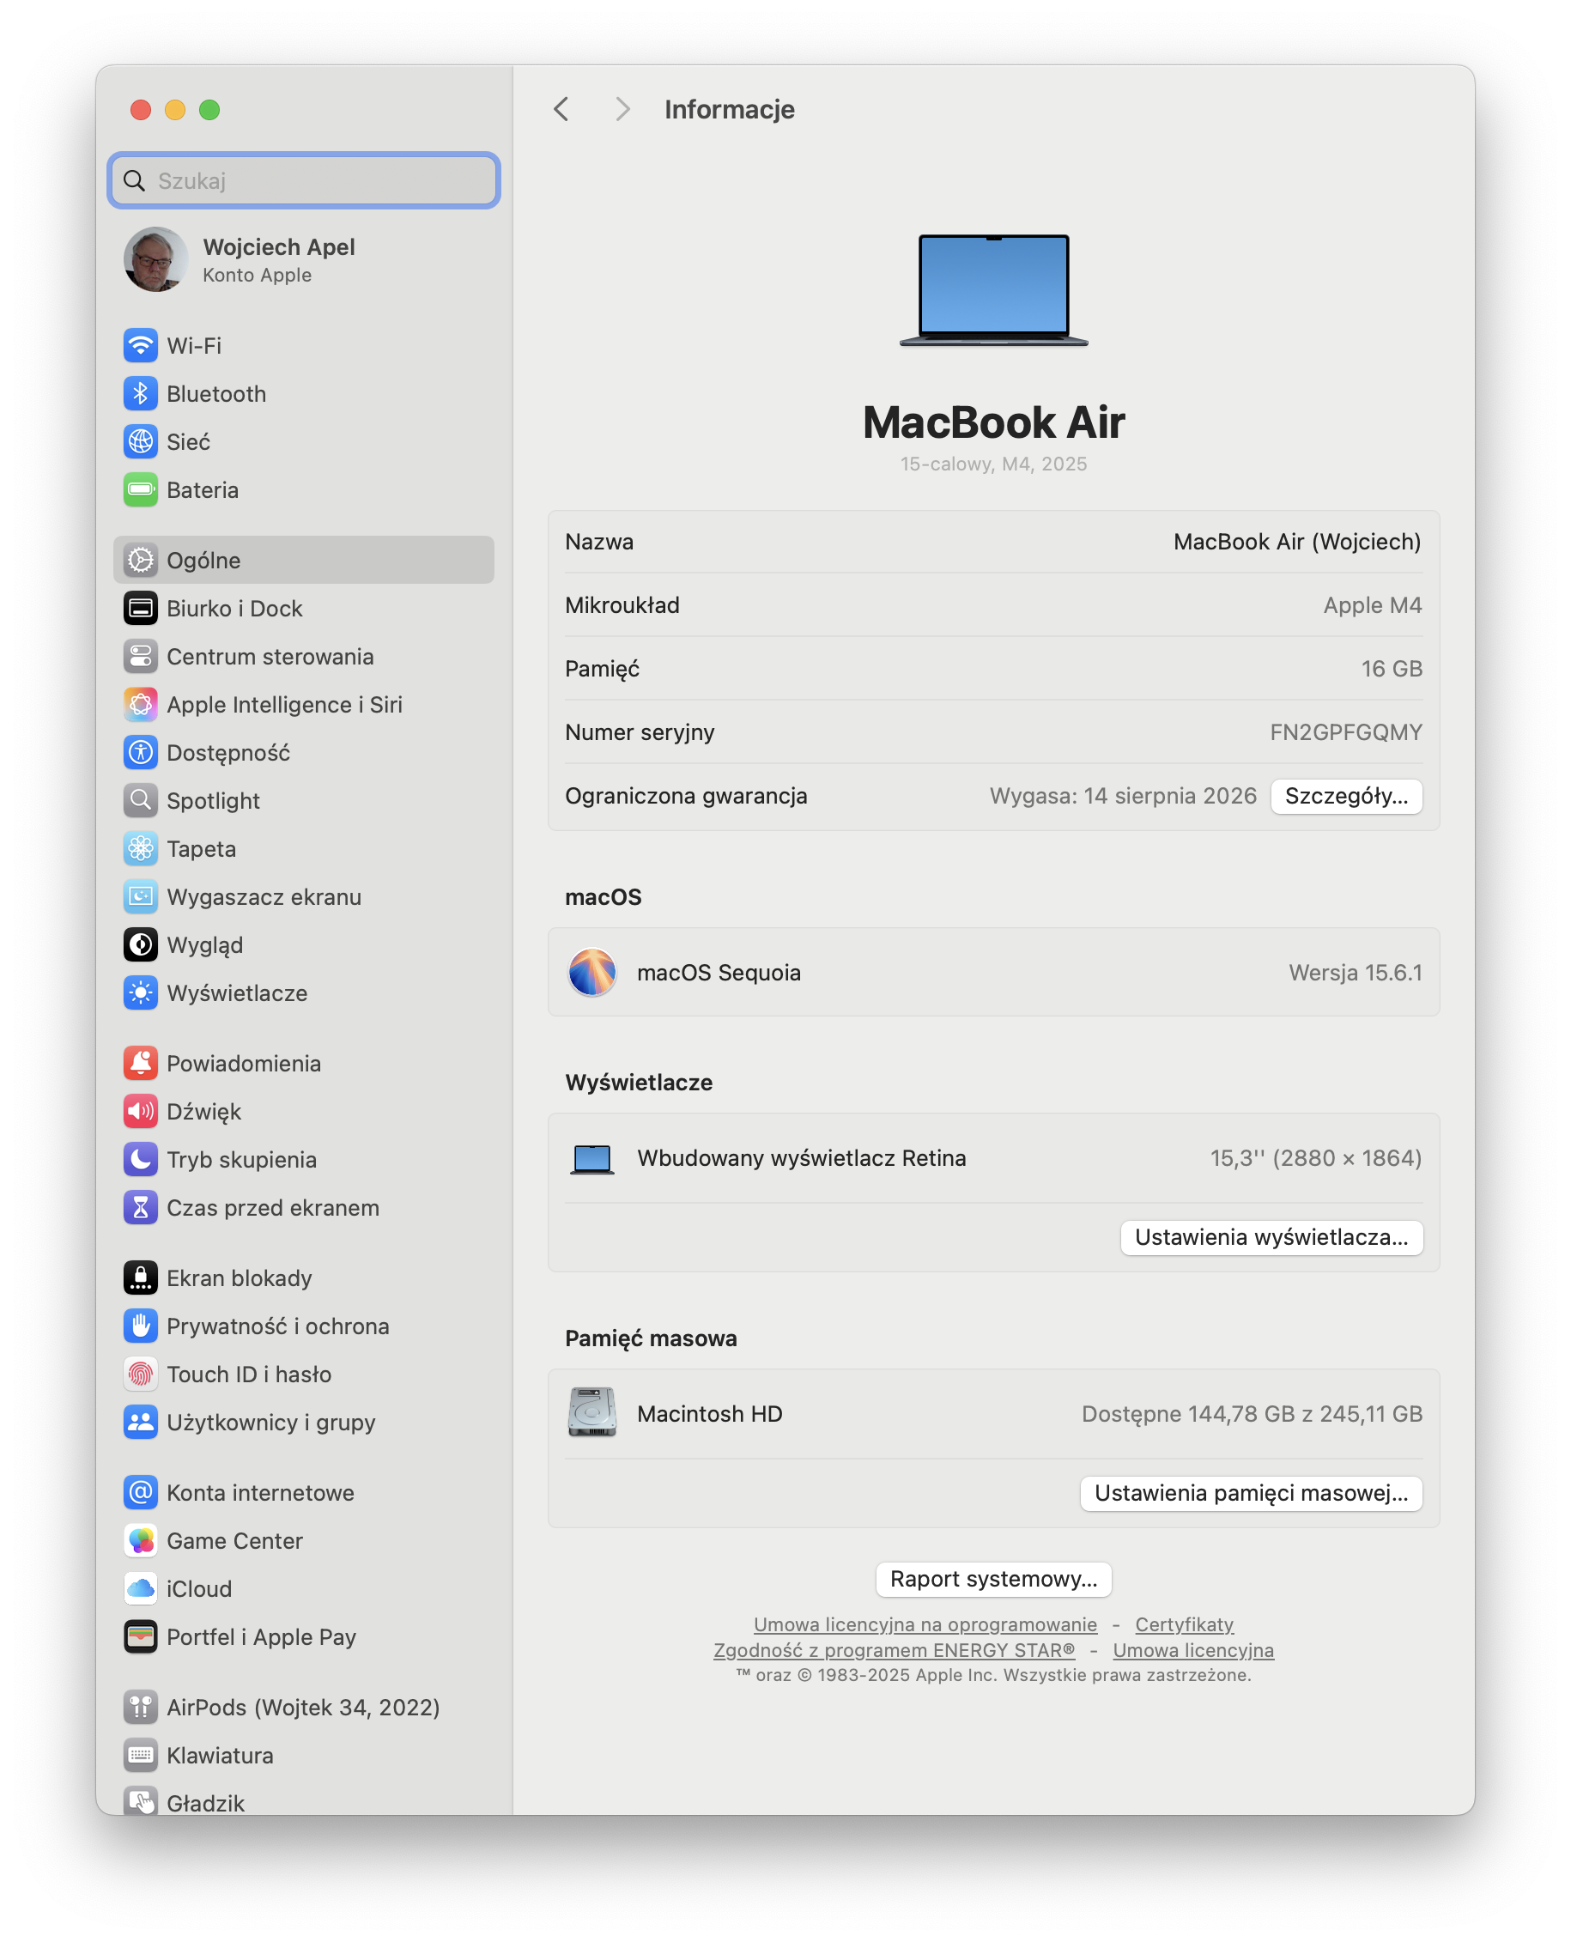Open Wi-Fi settings icon in sidebar
1571x1942 pixels.
pos(140,346)
